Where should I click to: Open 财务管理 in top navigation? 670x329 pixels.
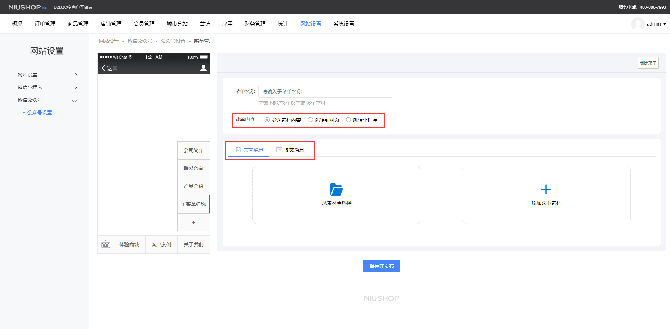pyautogui.click(x=255, y=24)
